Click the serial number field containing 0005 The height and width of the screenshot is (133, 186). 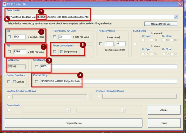click(x=109, y=66)
